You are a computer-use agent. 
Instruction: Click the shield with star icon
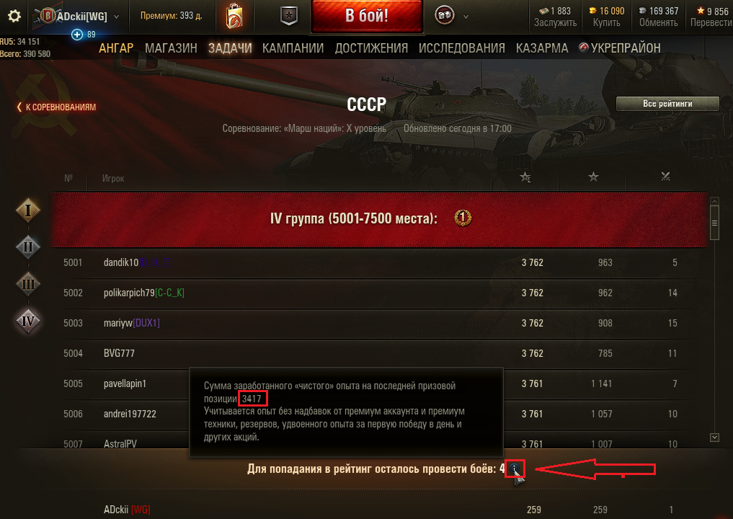click(289, 17)
